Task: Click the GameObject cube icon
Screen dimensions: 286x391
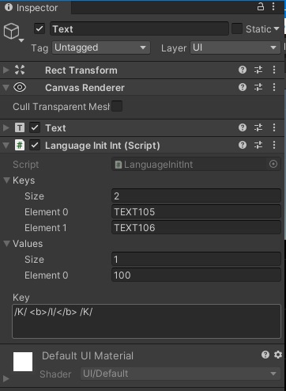Action: pos(11,31)
